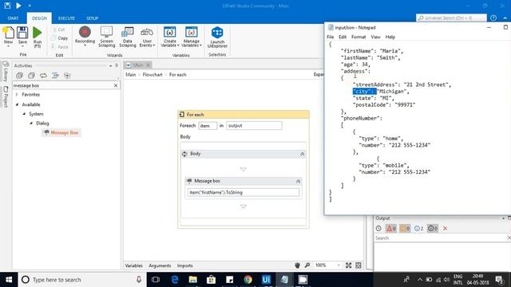The image size is (511, 287).
Task: Open the Imports panel tab
Action: [x=184, y=265]
